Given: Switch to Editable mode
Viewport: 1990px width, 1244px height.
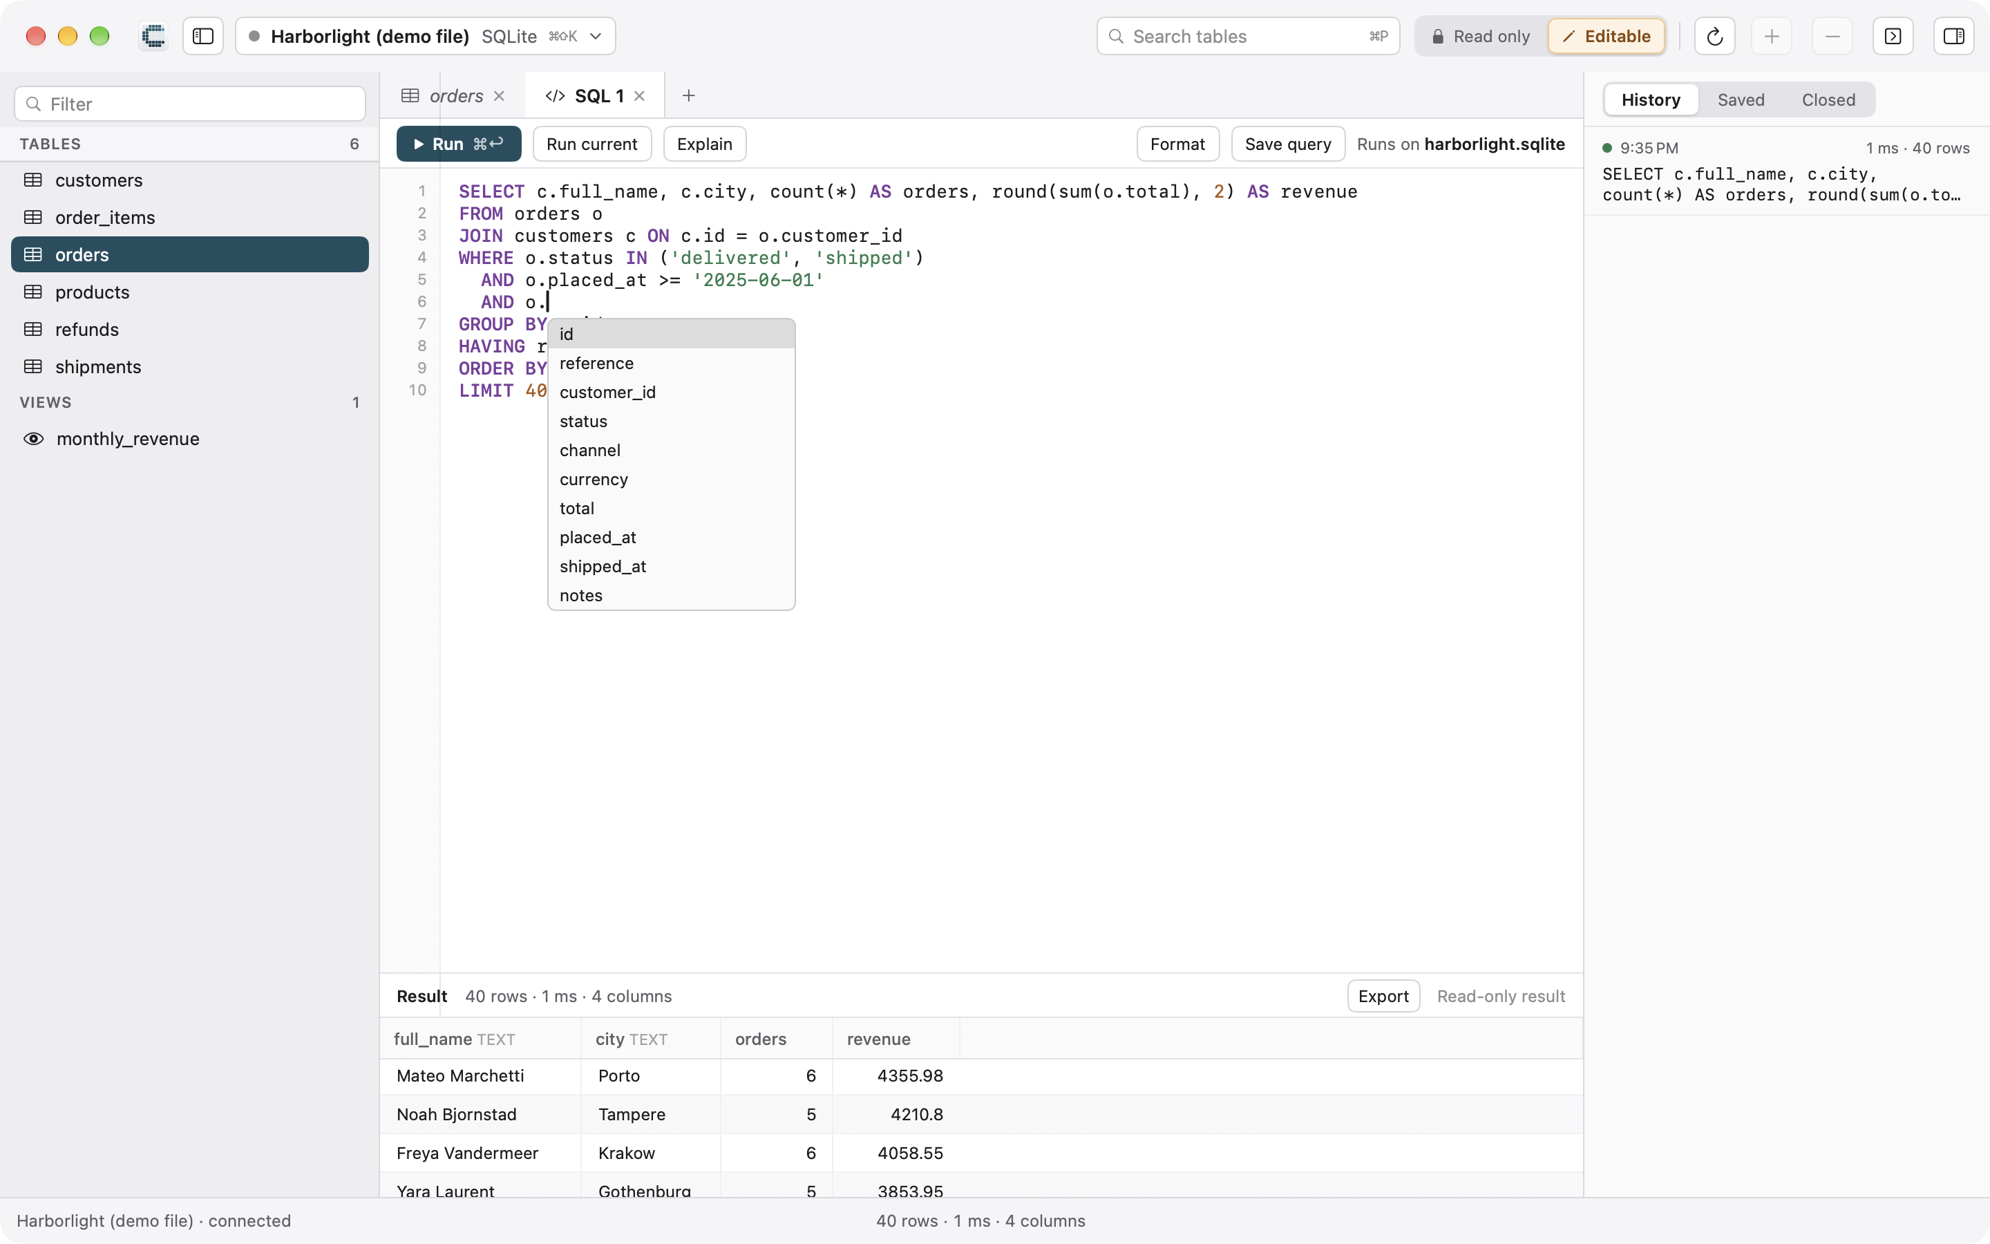Looking at the screenshot, I should click(x=1606, y=36).
